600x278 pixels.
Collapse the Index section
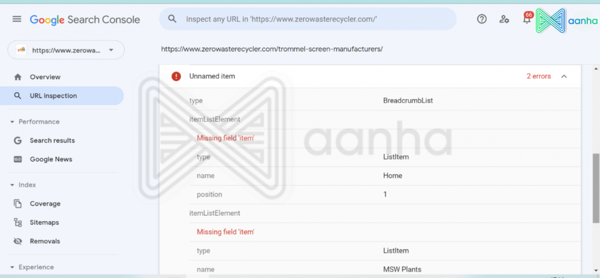[x=12, y=185]
